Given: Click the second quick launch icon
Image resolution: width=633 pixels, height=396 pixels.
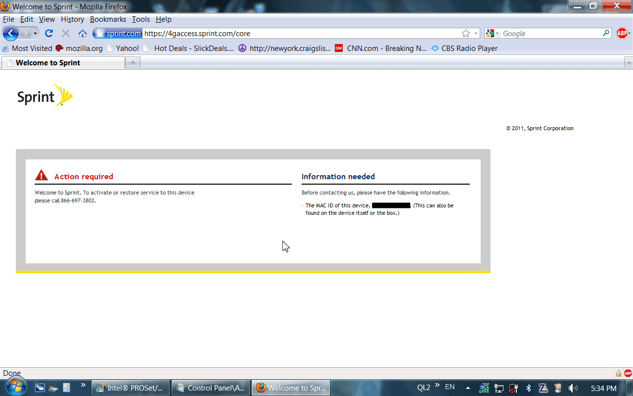Looking at the screenshot, I should 53,388.
